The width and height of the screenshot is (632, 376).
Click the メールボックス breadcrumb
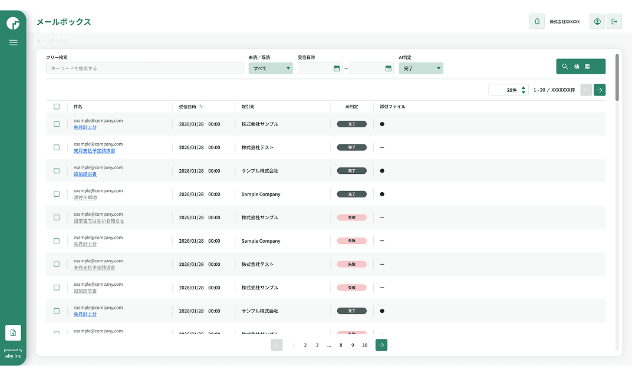tap(52, 41)
